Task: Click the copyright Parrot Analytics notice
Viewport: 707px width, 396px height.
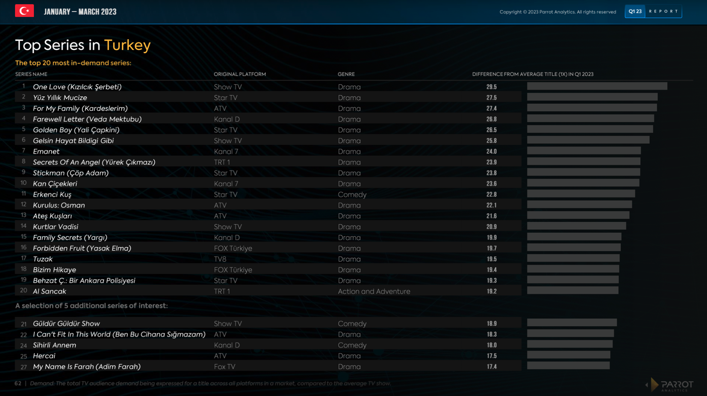Action: coord(558,12)
